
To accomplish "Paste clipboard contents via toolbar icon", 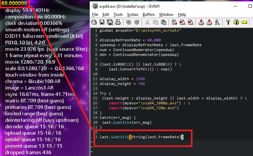I will point(164,22).
